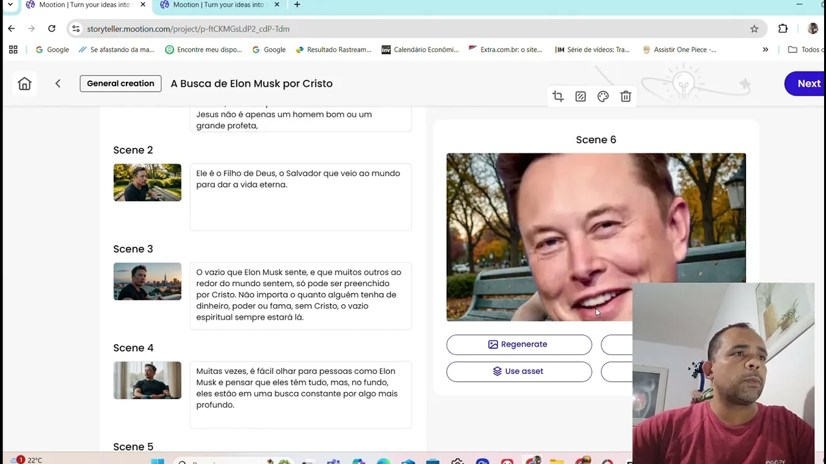Open the Chrome profile avatar
Screen dimensions: 826x464
pos(812,29)
